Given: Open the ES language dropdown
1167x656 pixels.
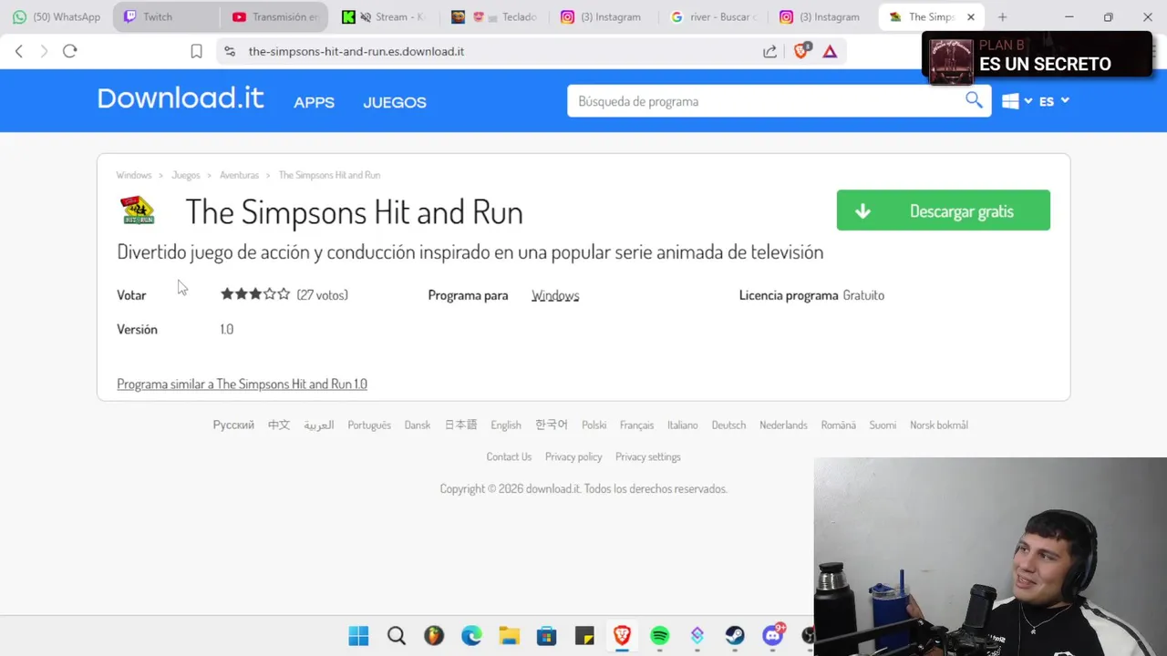Looking at the screenshot, I should click(x=1053, y=101).
